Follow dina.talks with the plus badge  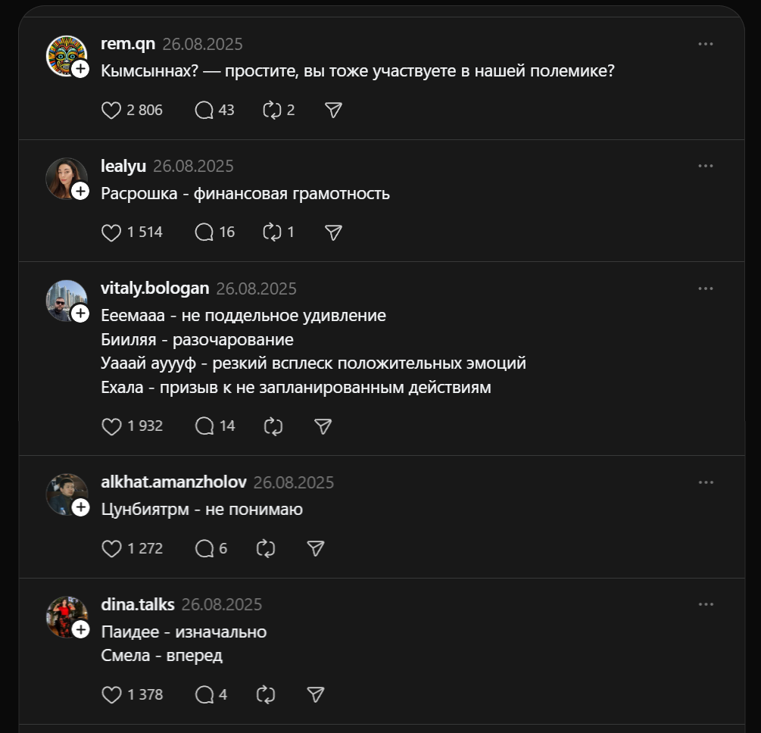coord(81,629)
